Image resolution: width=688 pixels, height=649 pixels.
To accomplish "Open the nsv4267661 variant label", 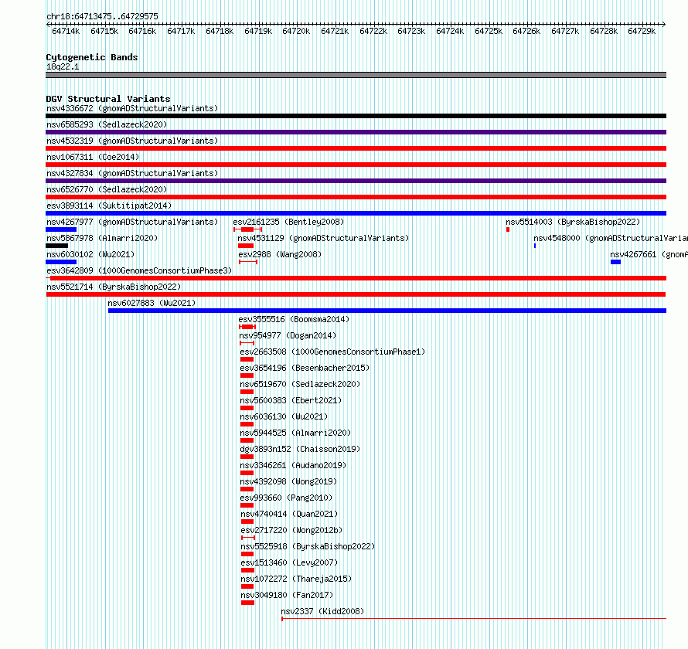I will [x=649, y=254].
